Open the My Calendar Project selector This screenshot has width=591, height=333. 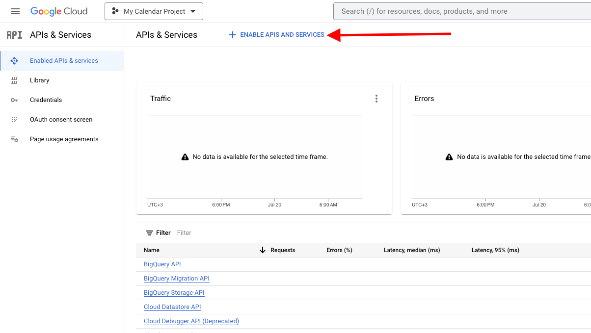coord(154,11)
